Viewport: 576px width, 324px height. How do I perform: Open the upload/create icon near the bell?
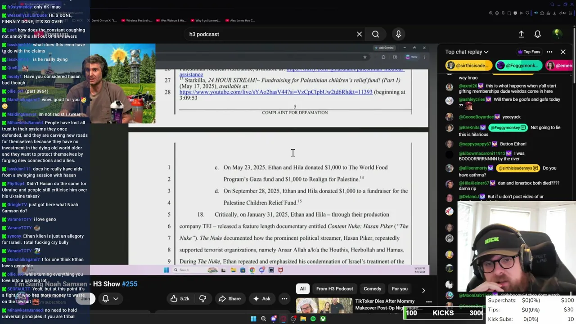521,34
